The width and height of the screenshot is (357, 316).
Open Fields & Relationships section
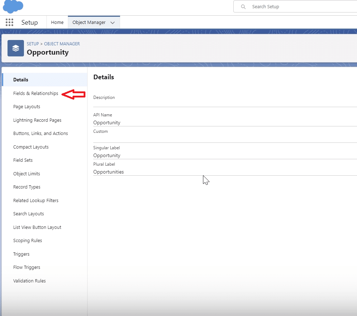(36, 93)
